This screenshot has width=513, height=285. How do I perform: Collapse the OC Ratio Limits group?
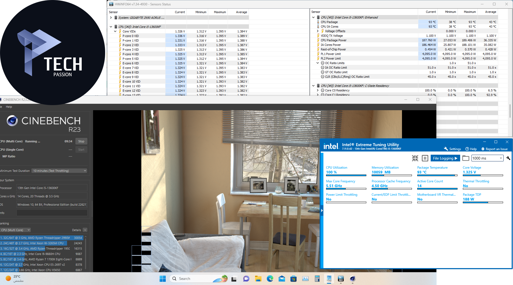(x=318, y=63)
